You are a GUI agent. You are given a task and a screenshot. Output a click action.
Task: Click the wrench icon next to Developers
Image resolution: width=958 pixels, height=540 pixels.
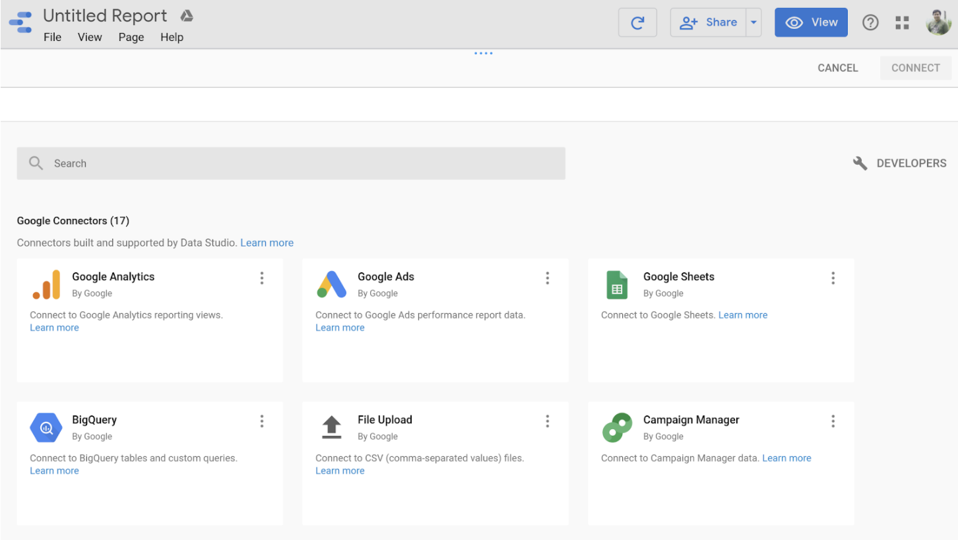860,163
